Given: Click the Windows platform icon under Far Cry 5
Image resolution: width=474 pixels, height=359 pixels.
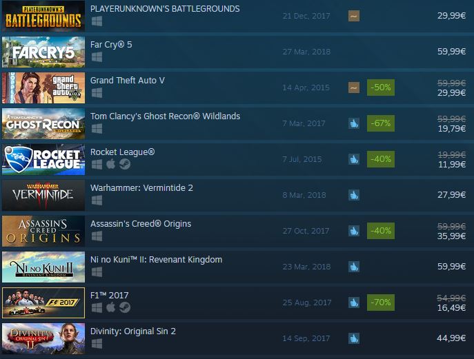Looking at the screenshot, I should pyautogui.click(x=97, y=57).
